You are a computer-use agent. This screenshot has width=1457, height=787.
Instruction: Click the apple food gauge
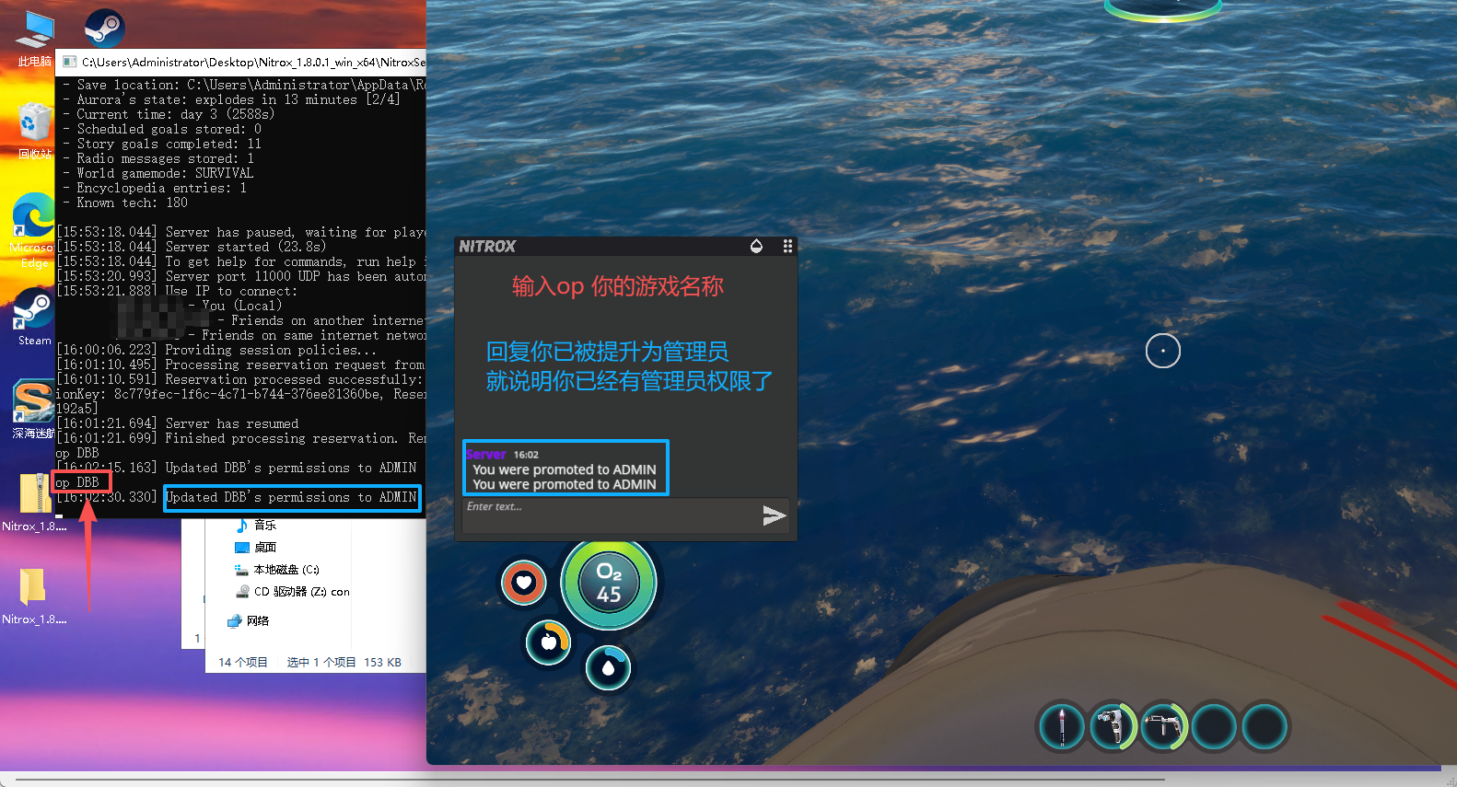pyautogui.click(x=549, y=642)
